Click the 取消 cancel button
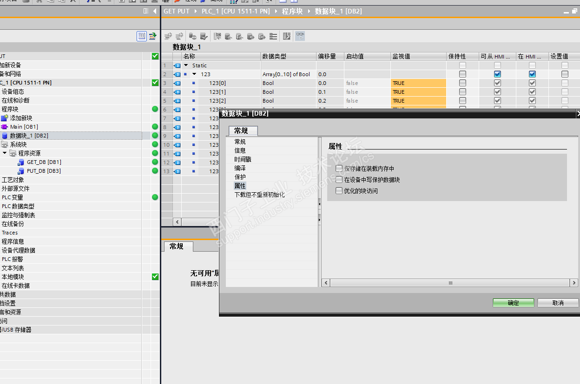 (x=558, y=303)
